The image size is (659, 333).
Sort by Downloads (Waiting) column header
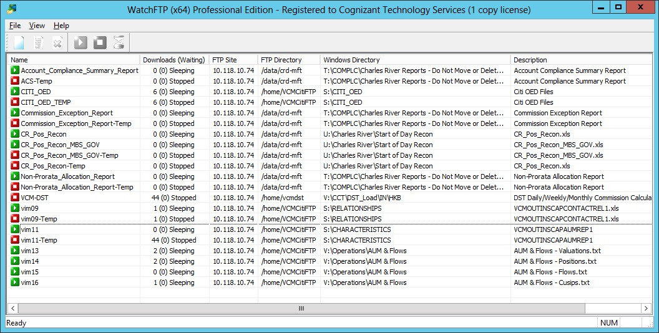click(174, 60)
